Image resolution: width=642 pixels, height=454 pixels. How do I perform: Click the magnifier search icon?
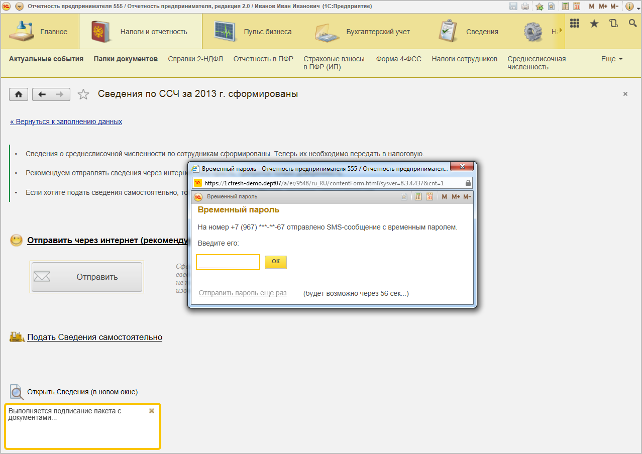[x=632, y=24]
